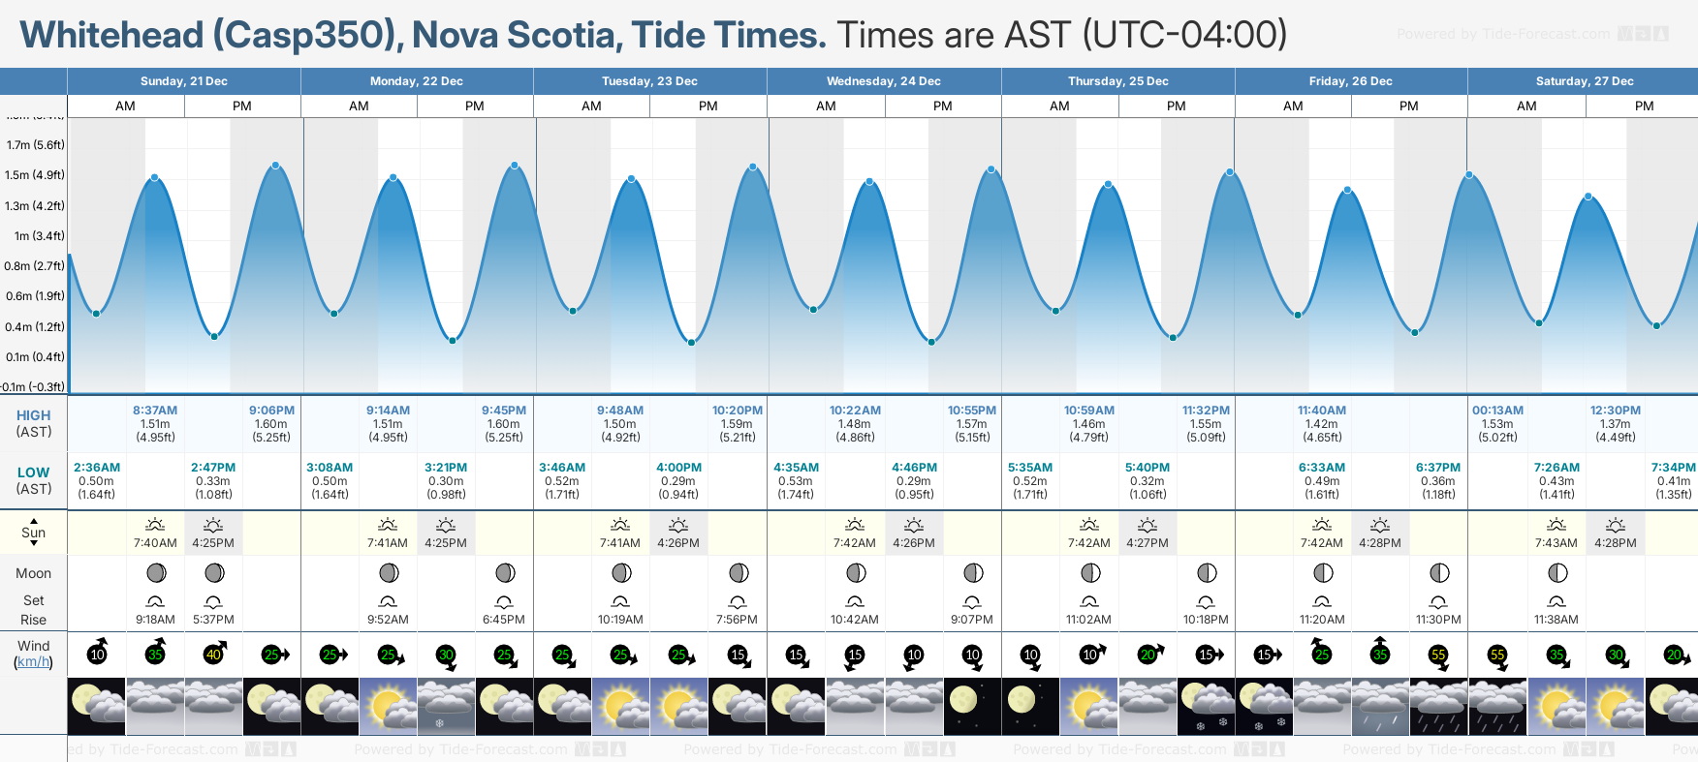Click the Sun row up/down arrows
This screenshot has height=762, width=1698.
(x=34, y=532)
